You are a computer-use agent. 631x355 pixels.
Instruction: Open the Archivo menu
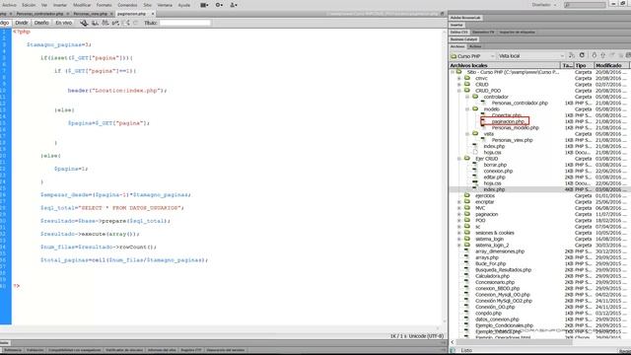[9, 5]
